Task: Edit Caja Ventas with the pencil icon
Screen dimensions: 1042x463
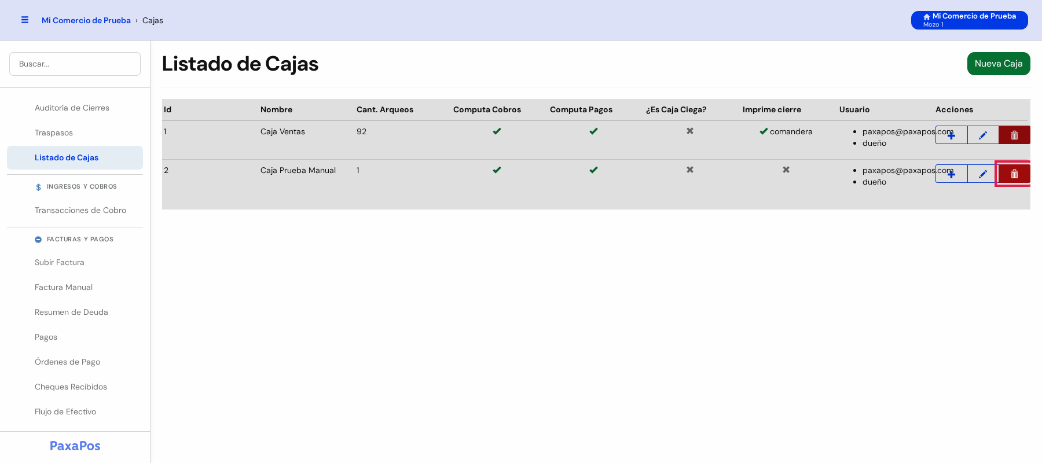Action: point(983,135)
